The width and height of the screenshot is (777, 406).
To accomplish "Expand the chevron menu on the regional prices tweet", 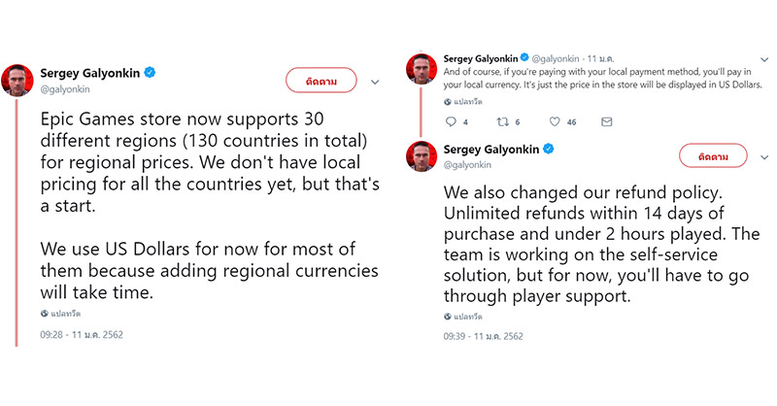I will click(x=375, y=81).
